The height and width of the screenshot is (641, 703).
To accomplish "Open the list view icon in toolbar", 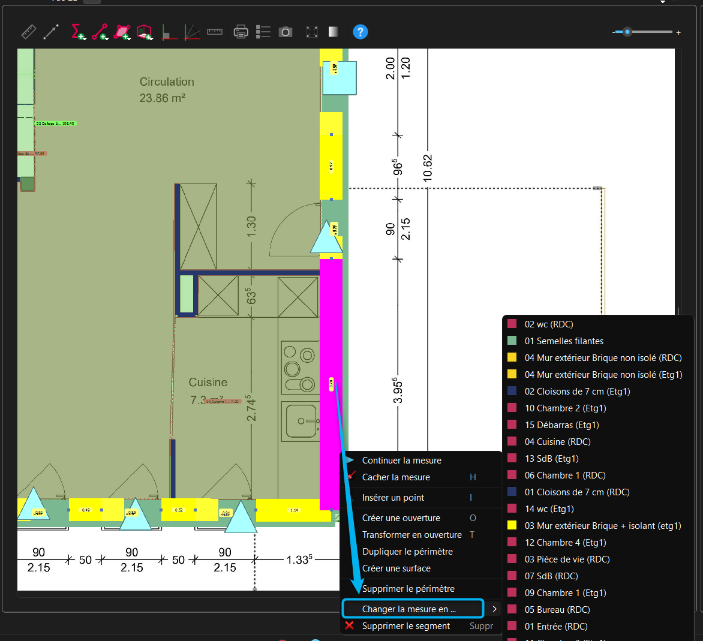I will pyautogui.click(x=263, y=32).
